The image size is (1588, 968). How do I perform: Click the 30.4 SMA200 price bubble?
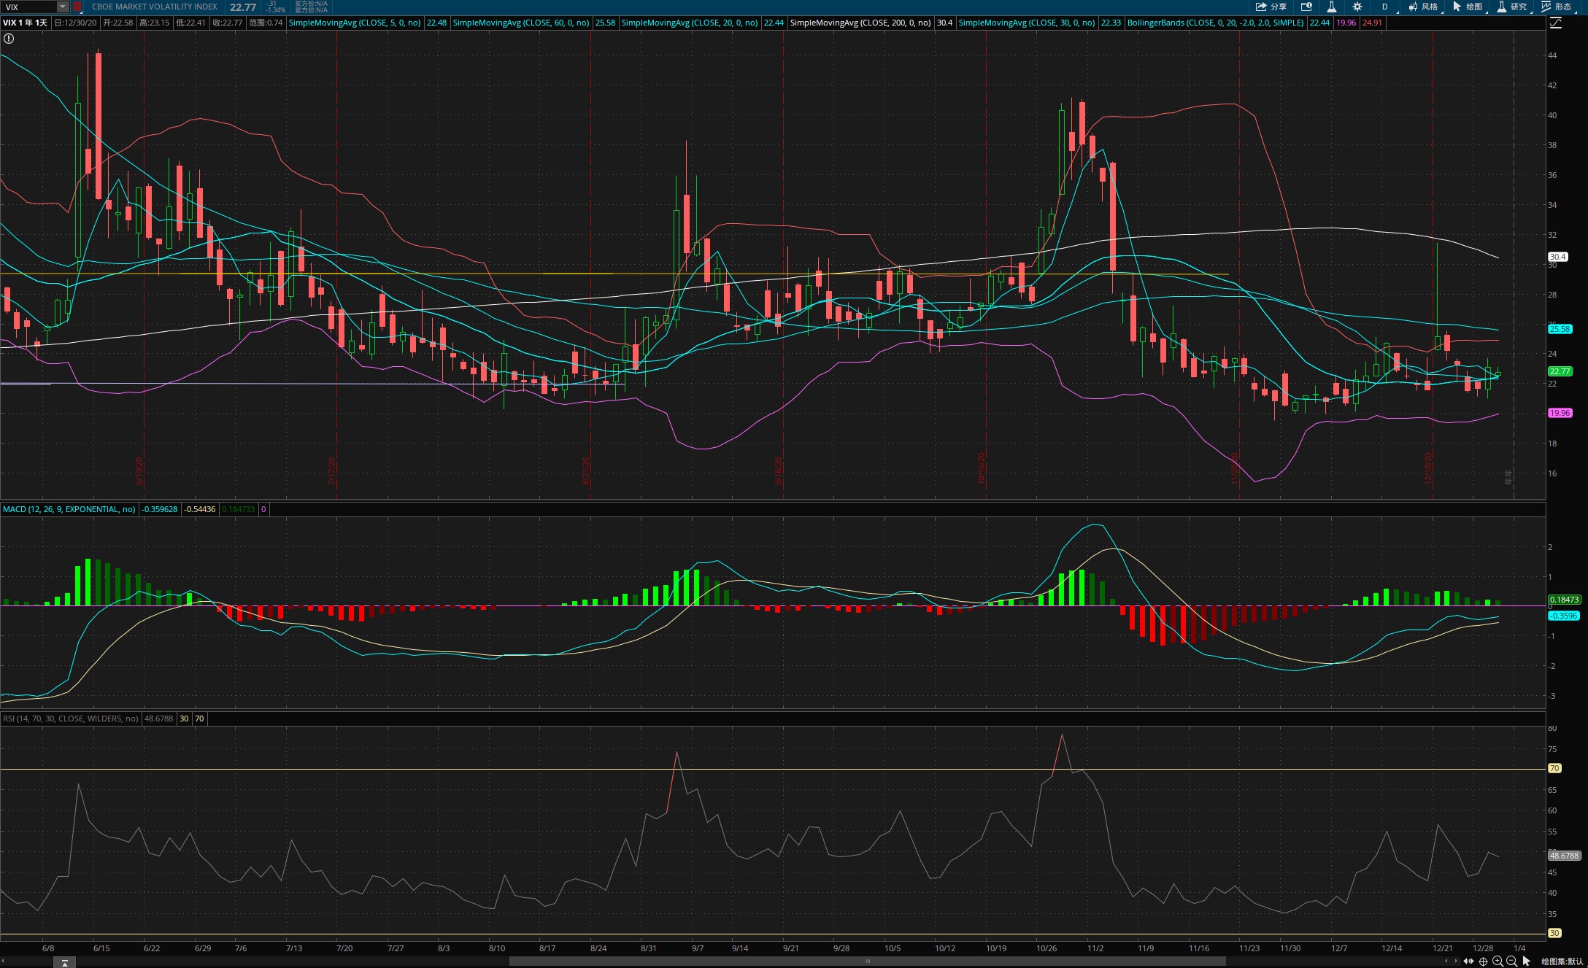tap(1557, 257)
